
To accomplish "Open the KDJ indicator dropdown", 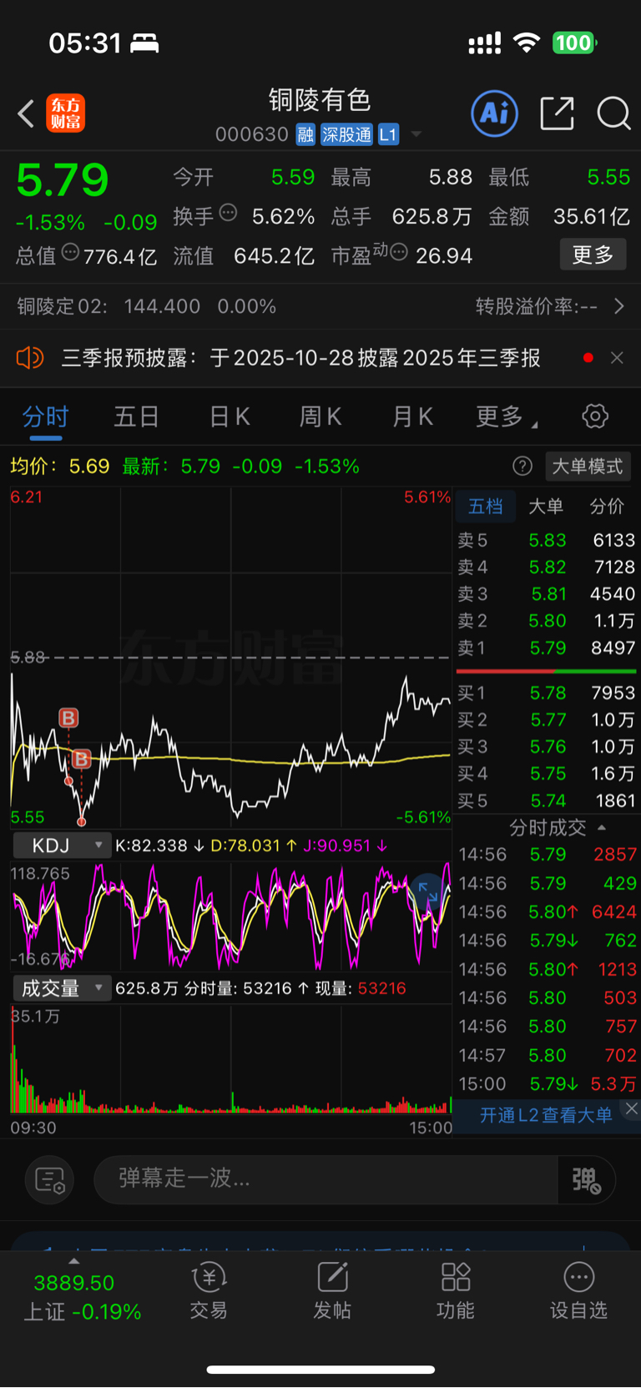I will (63, 845).
